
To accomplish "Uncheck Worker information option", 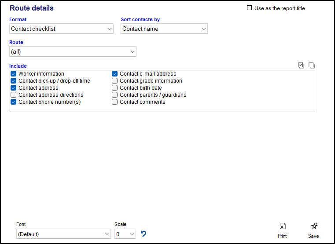I will click(14, 74).
